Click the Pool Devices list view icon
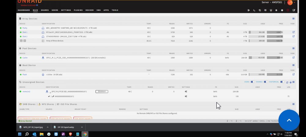Viewport: 306px width, 137px height. pos(293,48)
